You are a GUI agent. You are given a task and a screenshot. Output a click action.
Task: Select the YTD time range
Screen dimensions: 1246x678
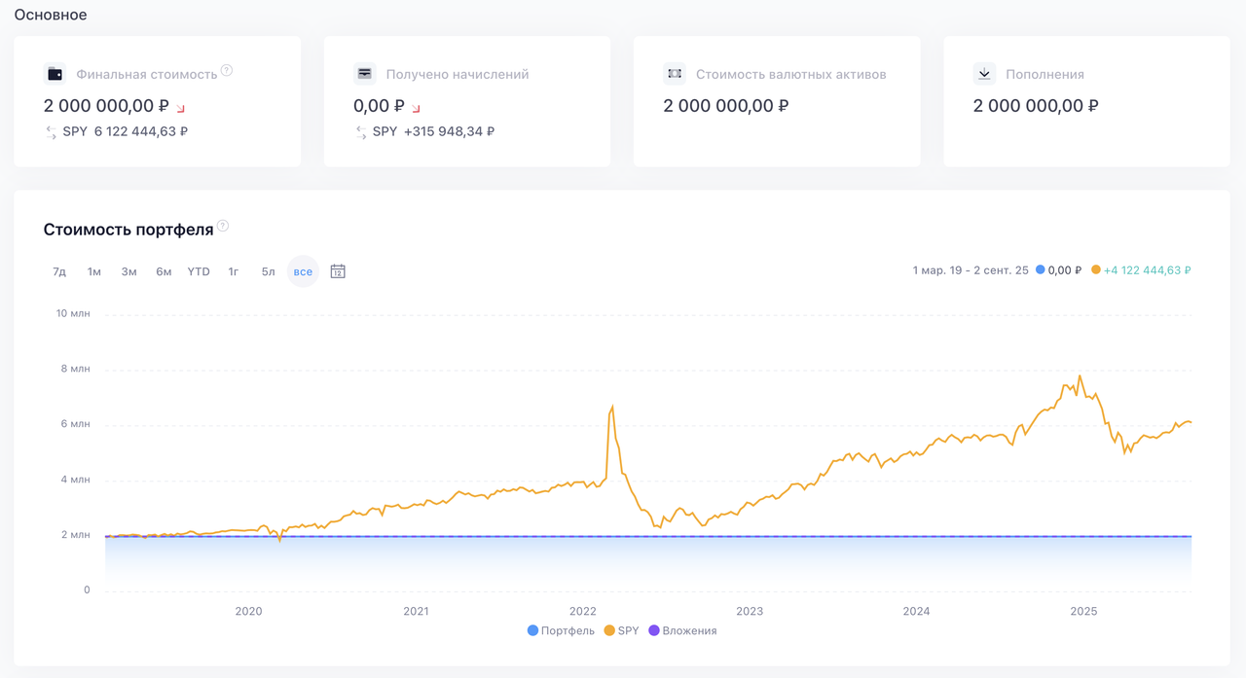199,271
